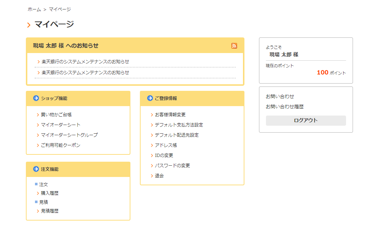Open デフォルト支払方法設定
The height and width of the screenshot is (238, 365).
[x=179, y=125]
